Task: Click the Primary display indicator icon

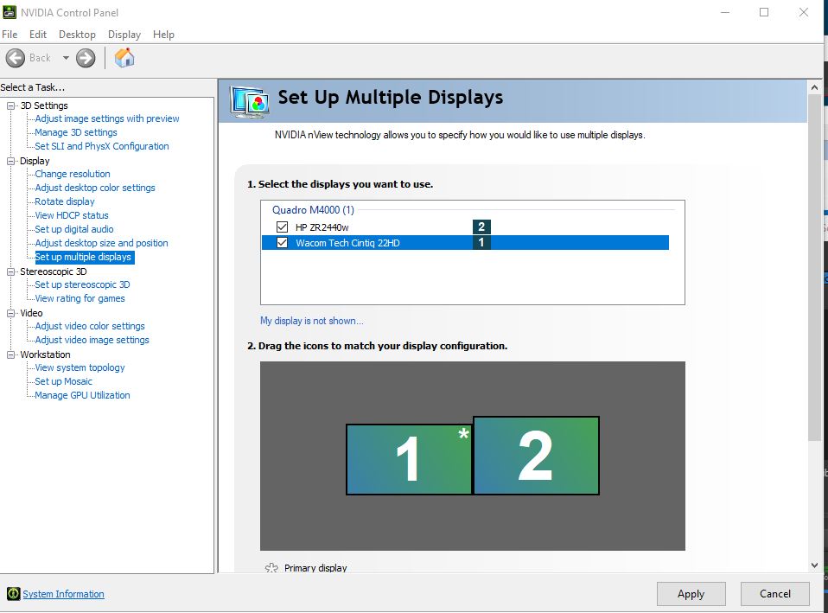Action: coord(271,567)
